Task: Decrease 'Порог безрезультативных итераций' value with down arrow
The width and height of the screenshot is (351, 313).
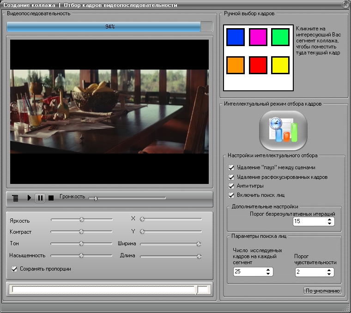Action: coord(329,223)
